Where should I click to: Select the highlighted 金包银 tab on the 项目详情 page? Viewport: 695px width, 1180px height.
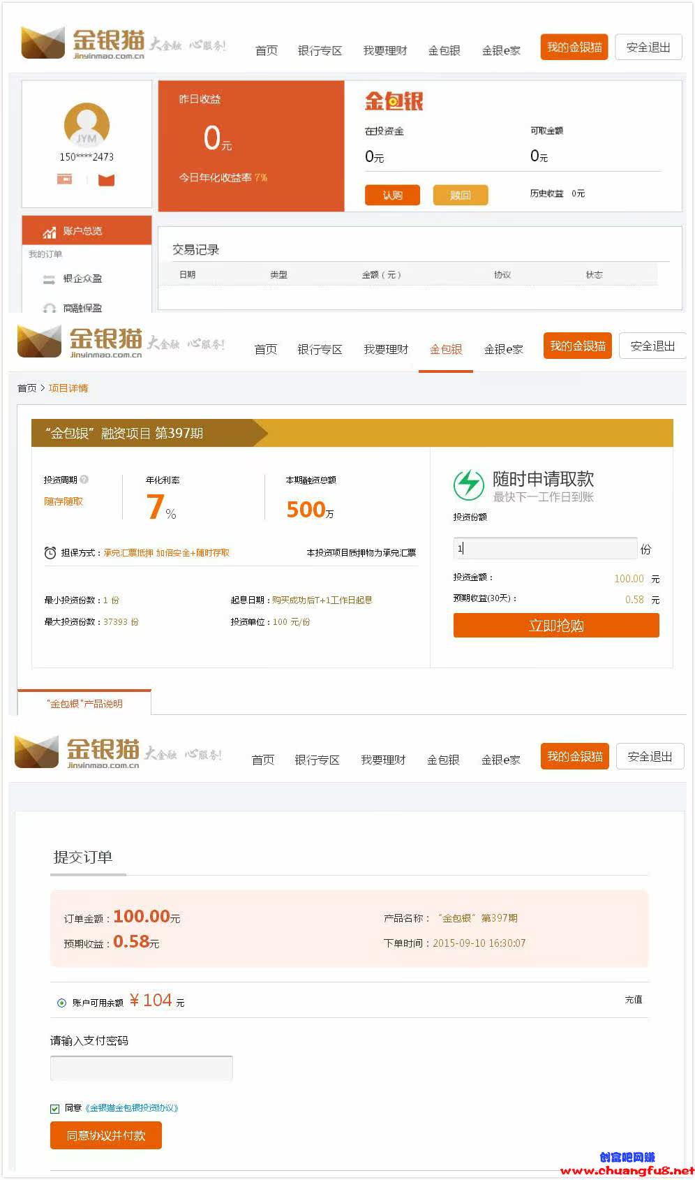coord(446,349)
